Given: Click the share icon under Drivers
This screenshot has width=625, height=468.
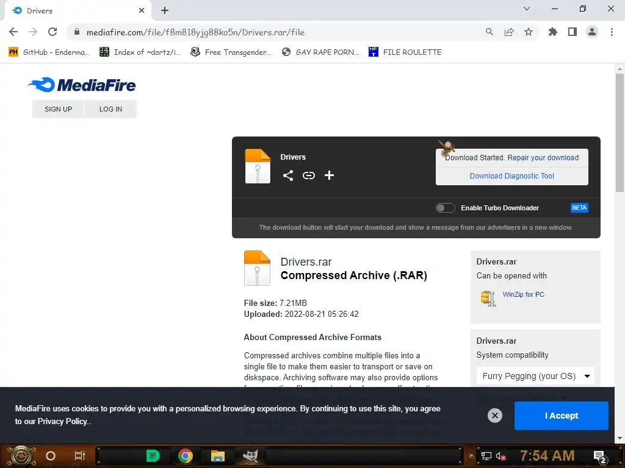Looking at the screenshot, I should tap(288, 175).
